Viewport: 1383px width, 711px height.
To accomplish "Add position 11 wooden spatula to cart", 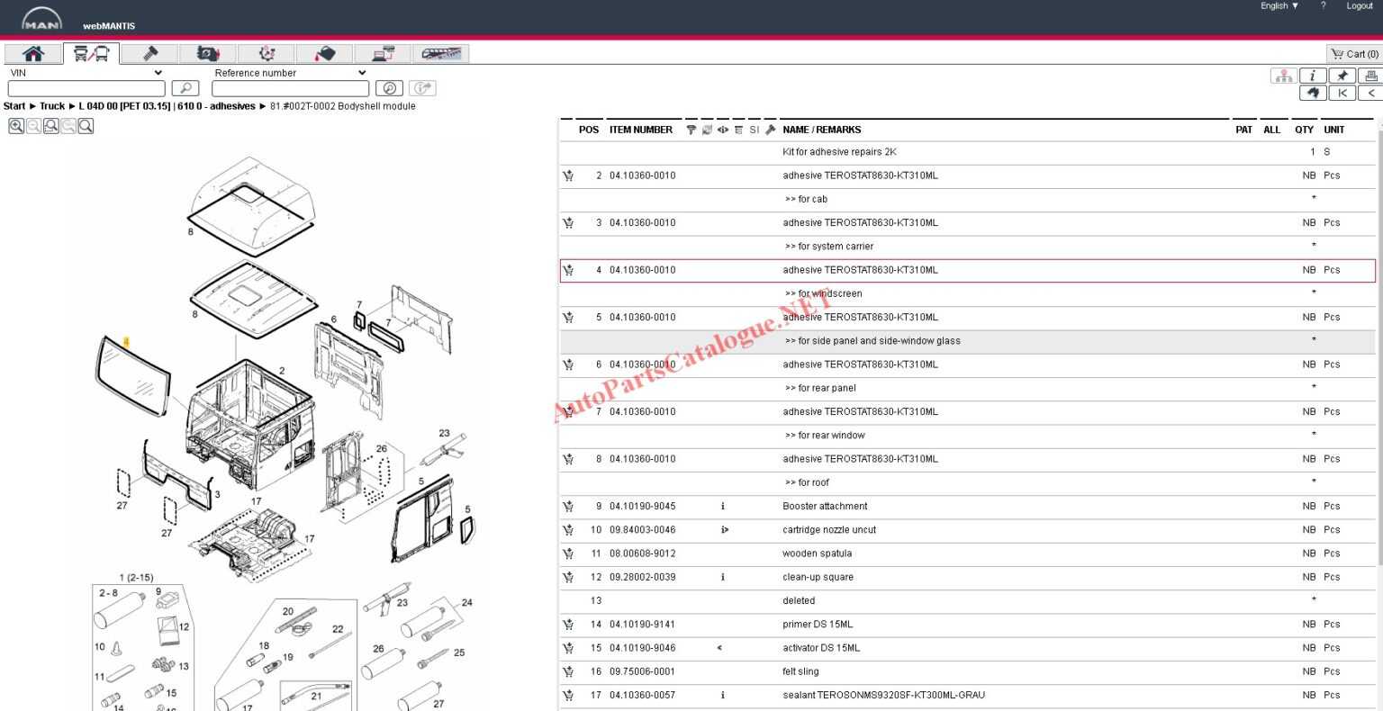I will tap(568, 553).
